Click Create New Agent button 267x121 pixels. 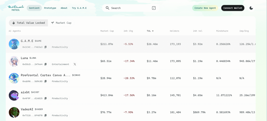(205, 8)
